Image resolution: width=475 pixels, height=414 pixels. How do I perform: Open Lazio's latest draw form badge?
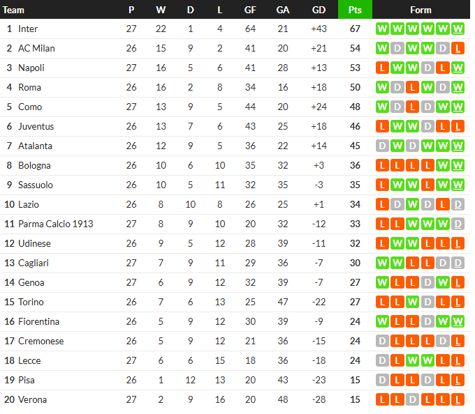(458, 205)
